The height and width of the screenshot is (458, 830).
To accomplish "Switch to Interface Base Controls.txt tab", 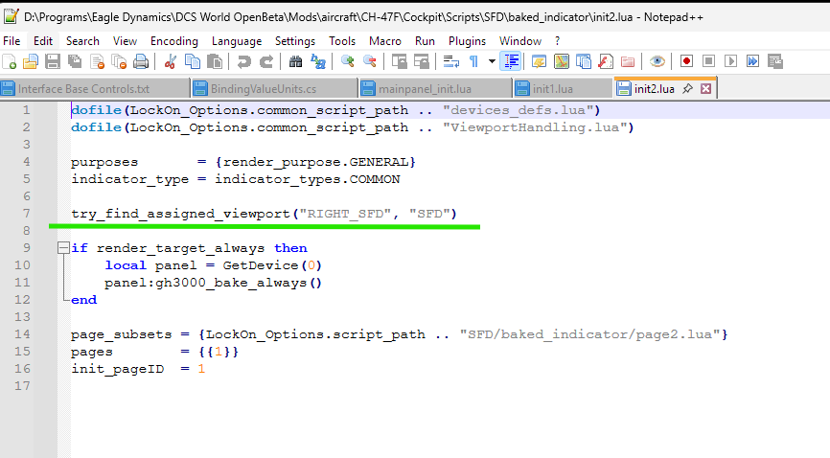I will click(x=95, y=88).
